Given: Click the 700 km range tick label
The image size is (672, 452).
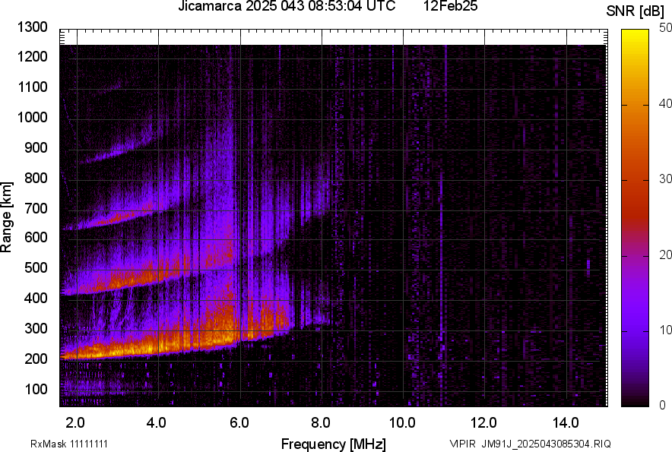Looking at the screenshot, I should 36,208.
